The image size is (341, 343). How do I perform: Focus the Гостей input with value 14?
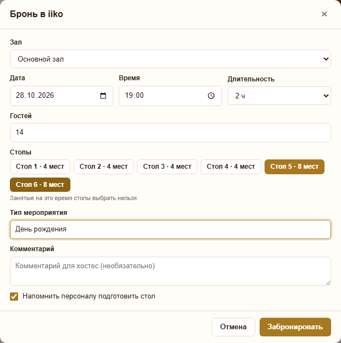[x=170, y=132]
